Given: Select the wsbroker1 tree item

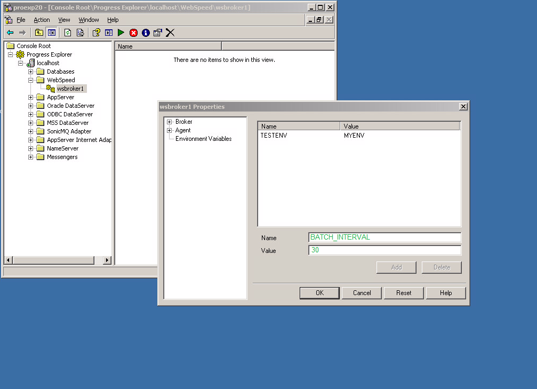Looking at the screenshot, I should [70, 89].
